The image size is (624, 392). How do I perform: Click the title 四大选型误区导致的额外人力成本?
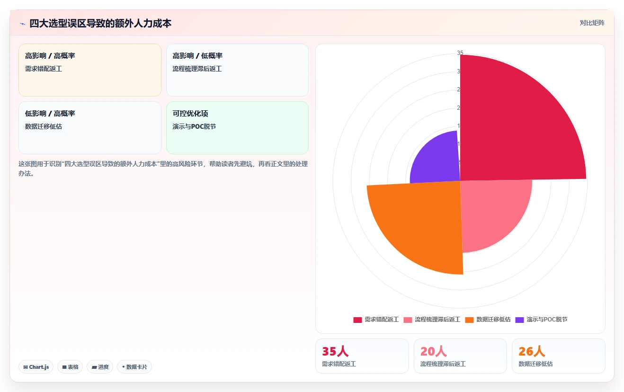[100, 23]
